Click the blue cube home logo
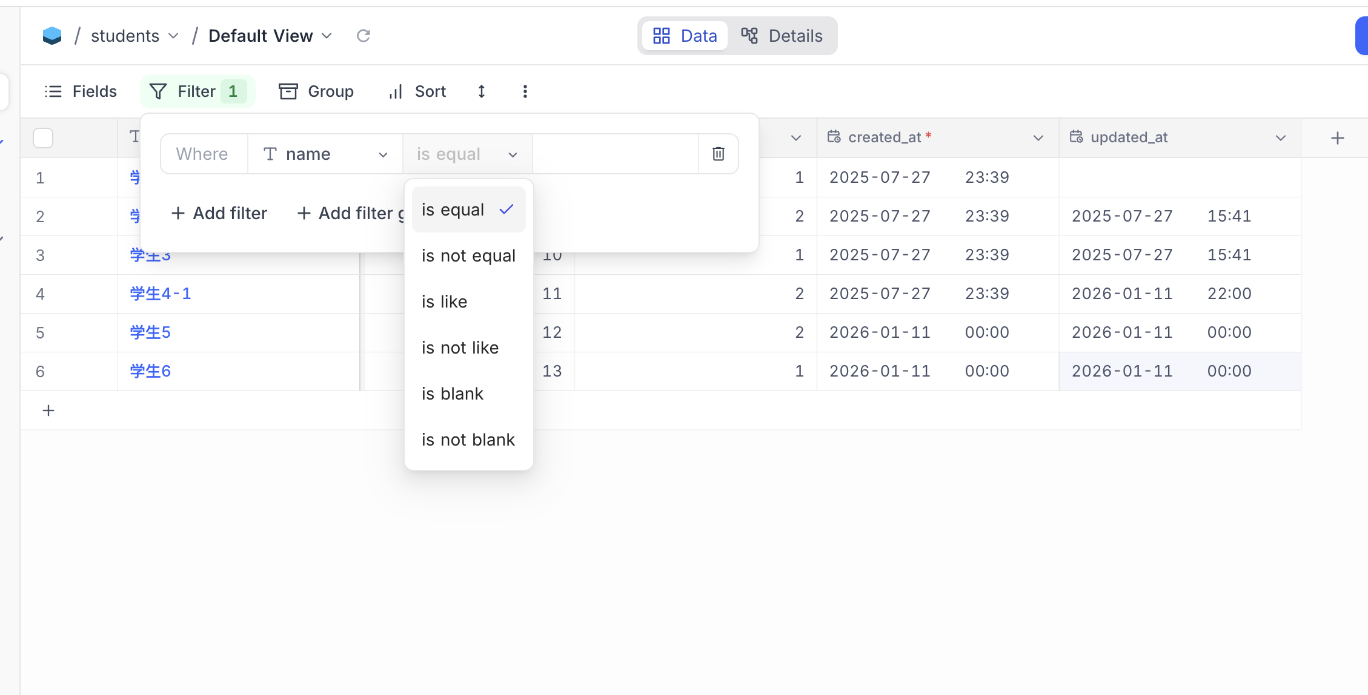Viewport: 1368px width, 695px height. coord(52,36)
